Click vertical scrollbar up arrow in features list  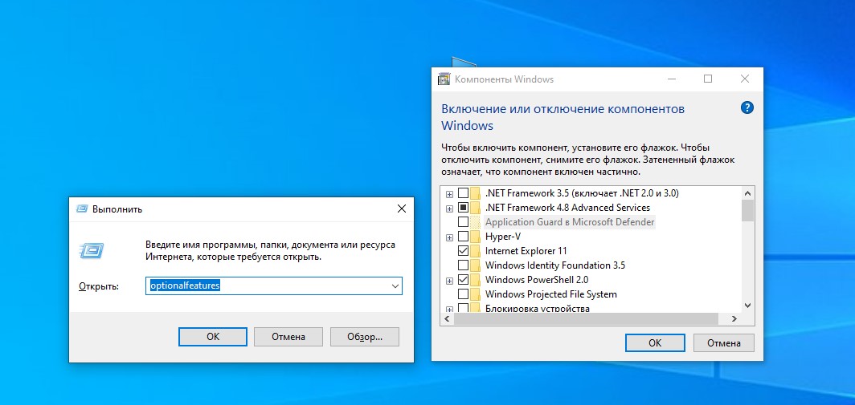(747, 192)
